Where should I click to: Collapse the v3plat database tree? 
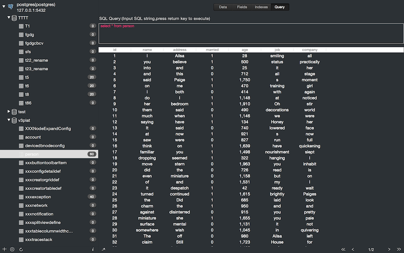click(9, 120)
